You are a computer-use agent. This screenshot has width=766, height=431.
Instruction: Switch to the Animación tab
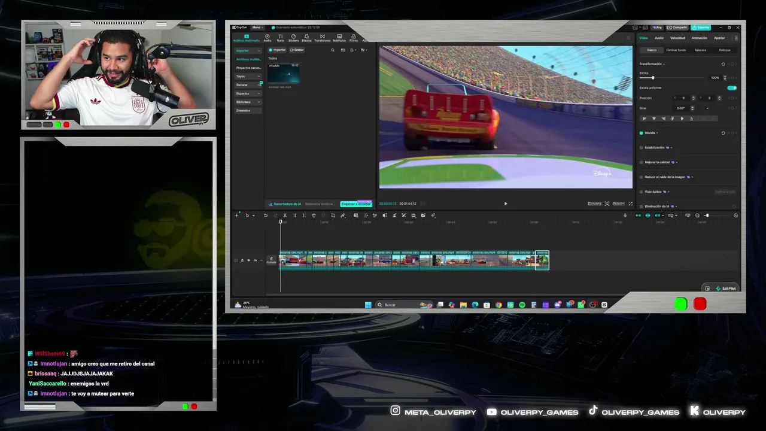[x=699, y=38]
